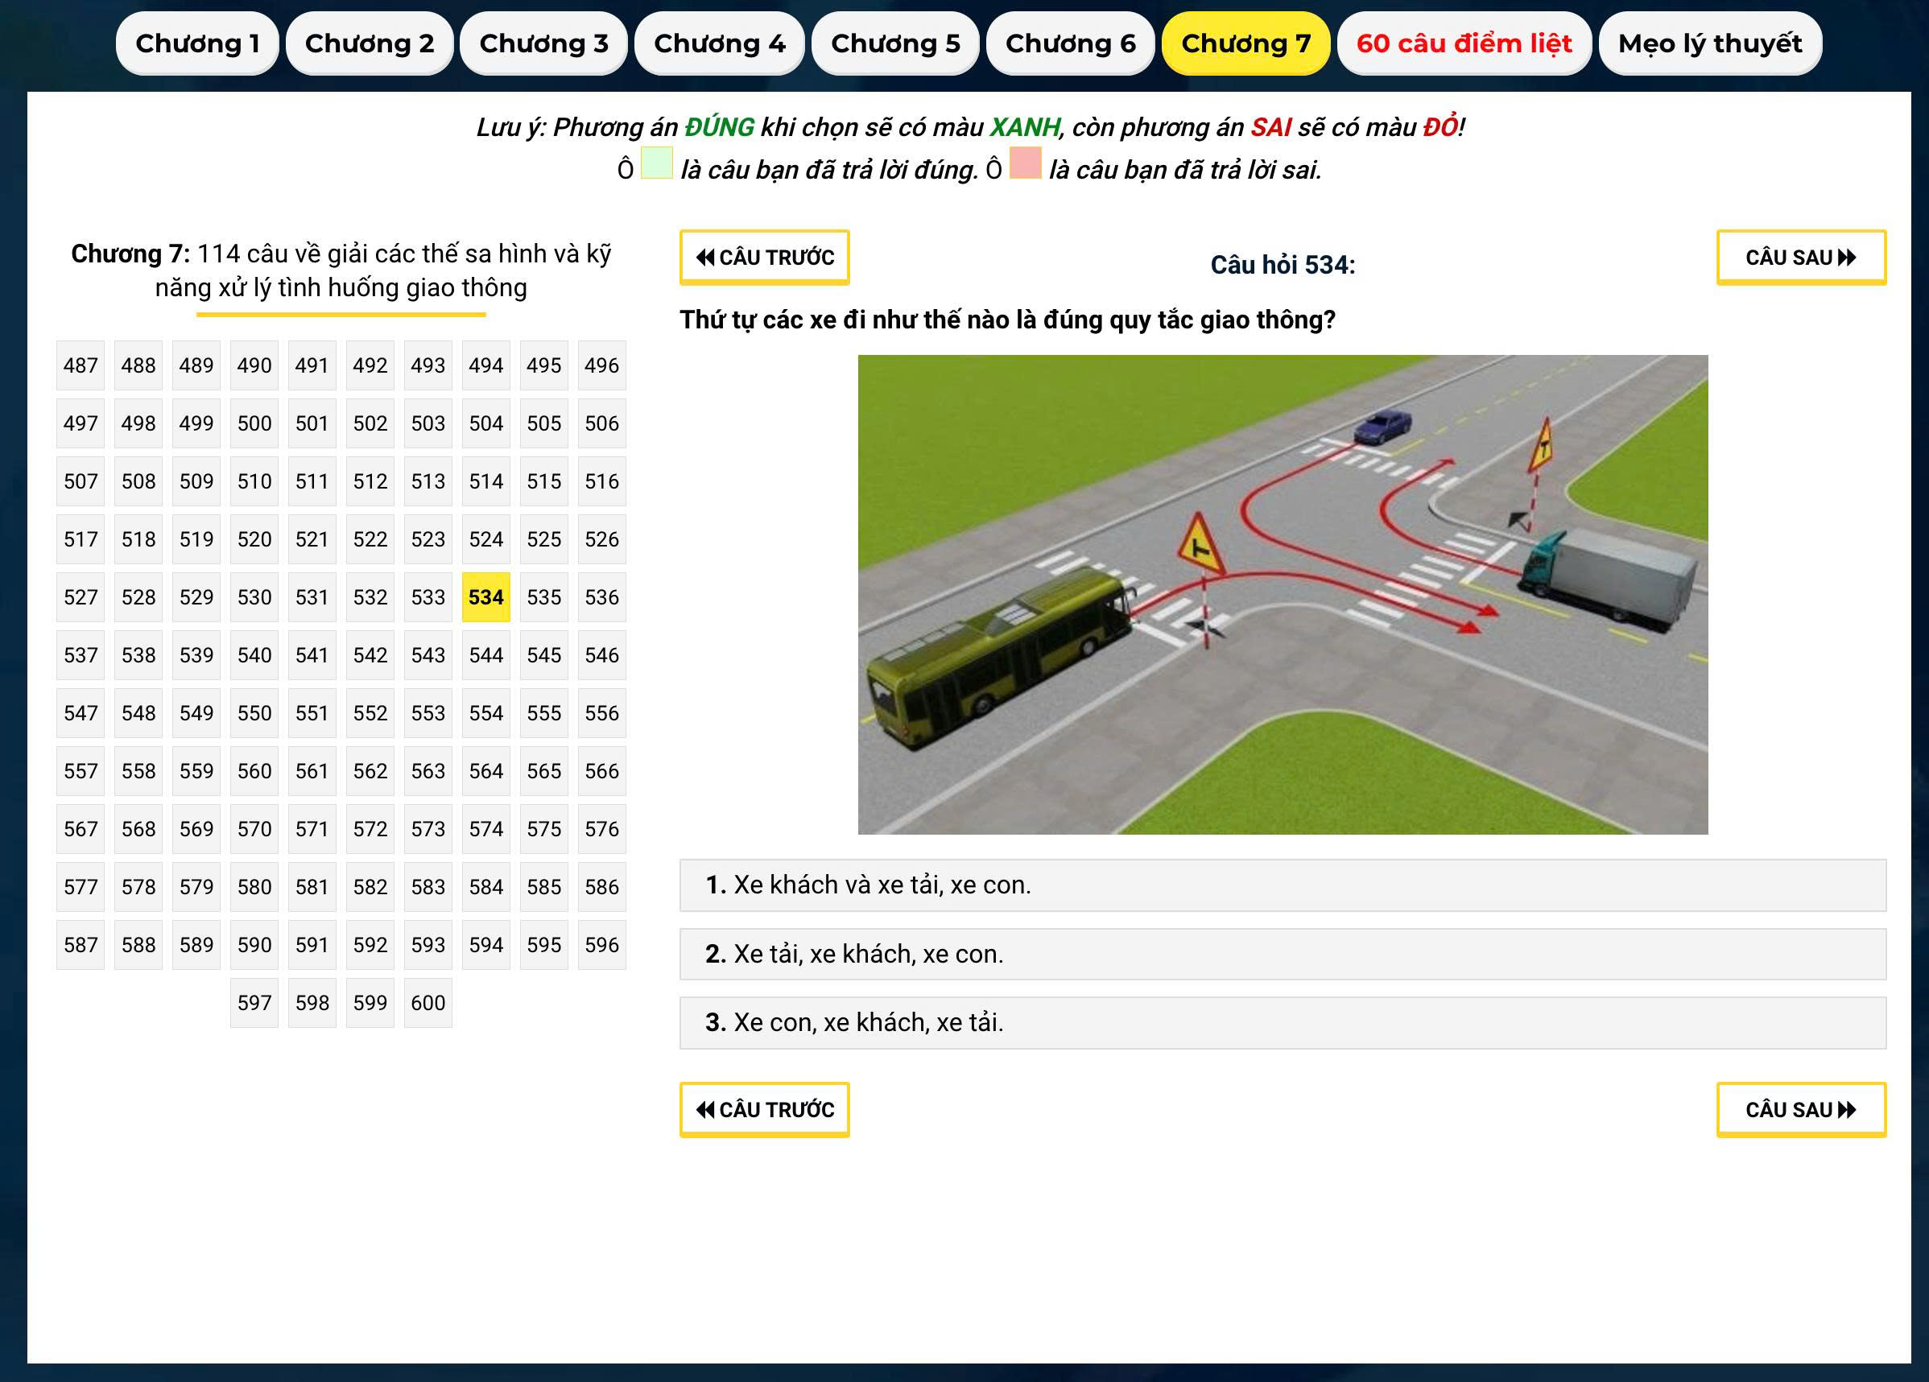This screenshot has height=1382, width=1929.
Task: Open the Chương 1 tab
Action: point(196,43)
